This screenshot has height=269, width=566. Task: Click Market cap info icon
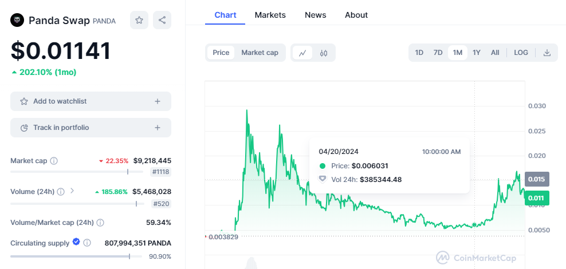click(x=54, y=161)
